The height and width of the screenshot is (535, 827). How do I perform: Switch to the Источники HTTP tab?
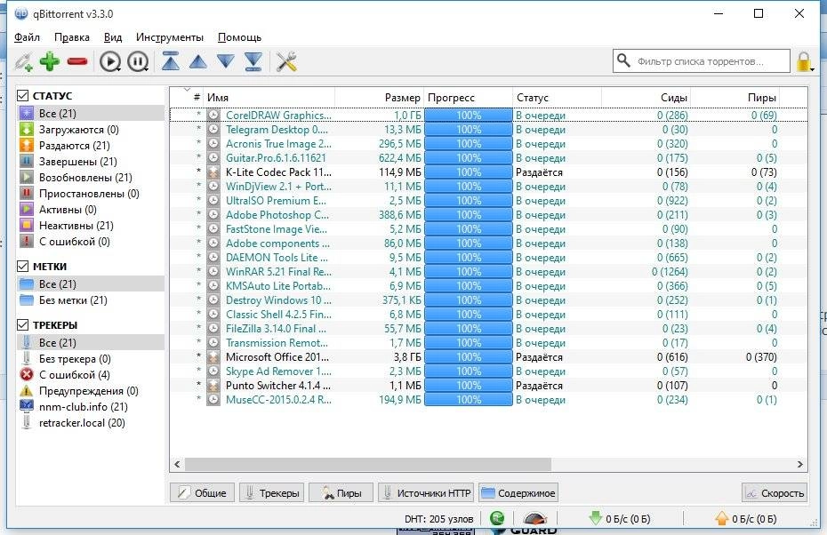tap(426, 493)
